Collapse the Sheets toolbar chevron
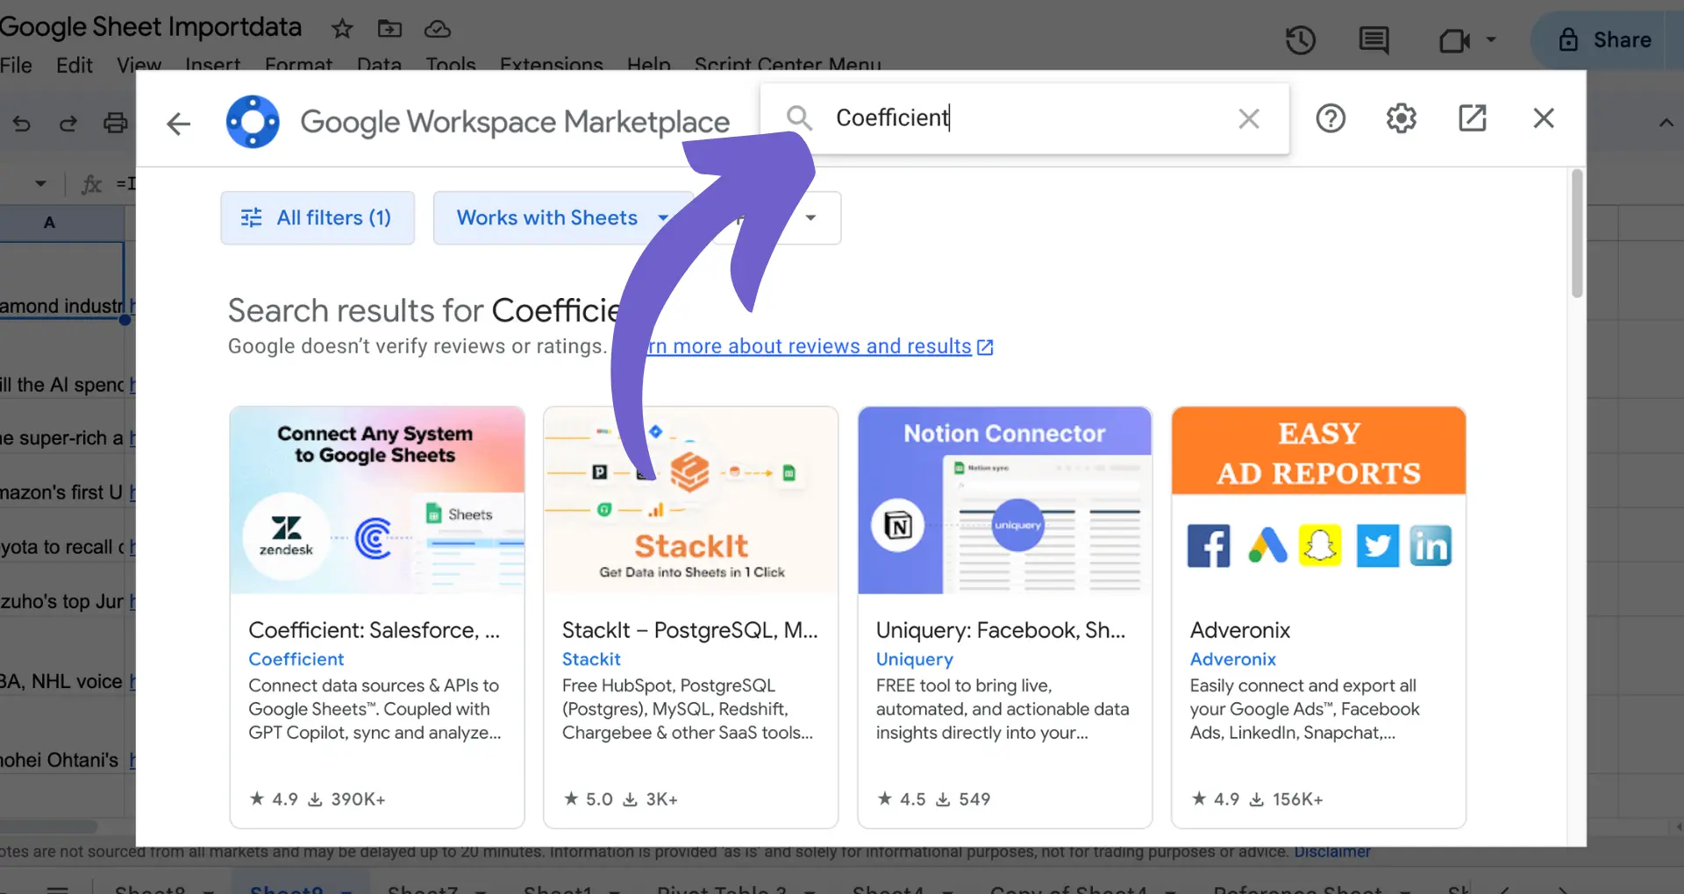The height and width of the screenshot is (894, 1684). tap(1666, 124)
